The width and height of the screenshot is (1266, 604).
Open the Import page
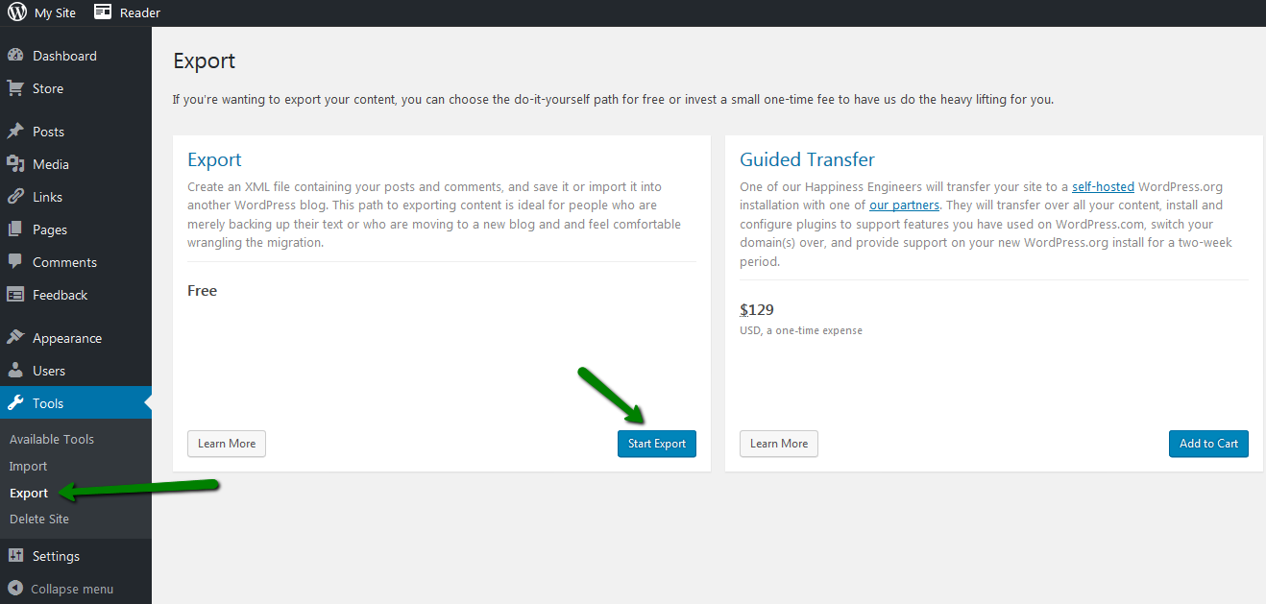coord(28,466)
